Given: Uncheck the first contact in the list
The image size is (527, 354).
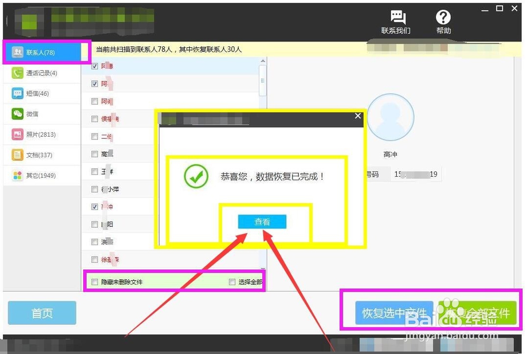Looking at the screenshot, I should (94, 66).
